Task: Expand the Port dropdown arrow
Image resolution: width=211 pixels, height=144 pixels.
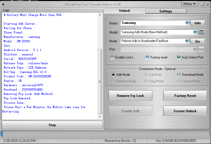Action: coord(195,49)
